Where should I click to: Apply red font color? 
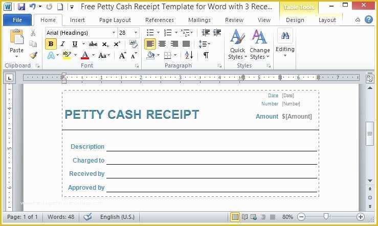tap(85, 55)
